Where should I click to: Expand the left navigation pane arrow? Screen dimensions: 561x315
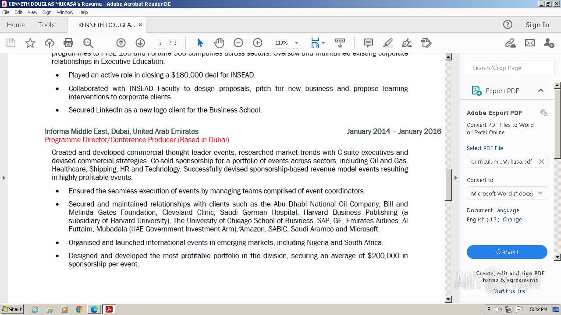click(x=4, y=178)
